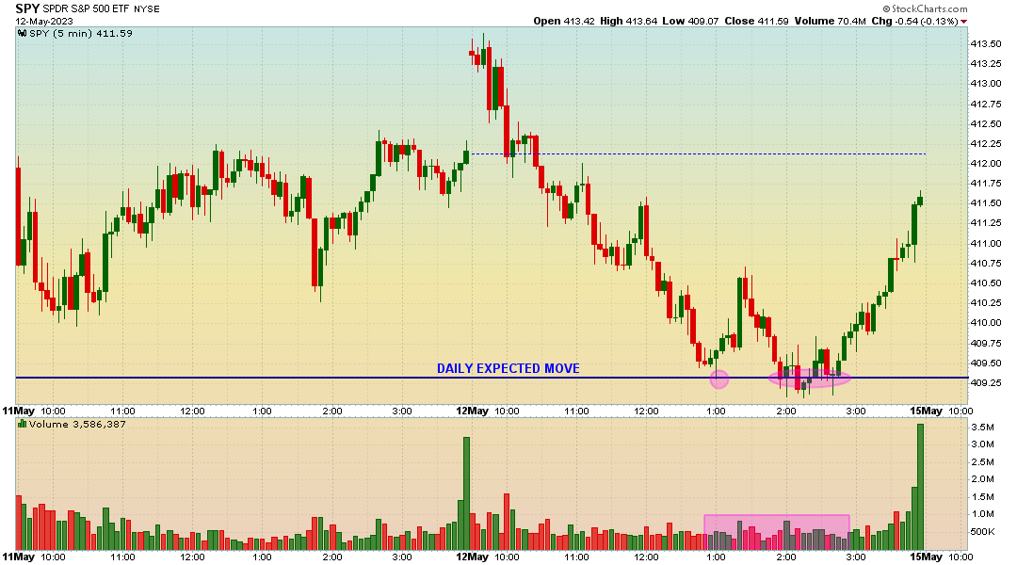
Task: Click the SPY ticker symbol heading
Action: click(x=27, y=8)
